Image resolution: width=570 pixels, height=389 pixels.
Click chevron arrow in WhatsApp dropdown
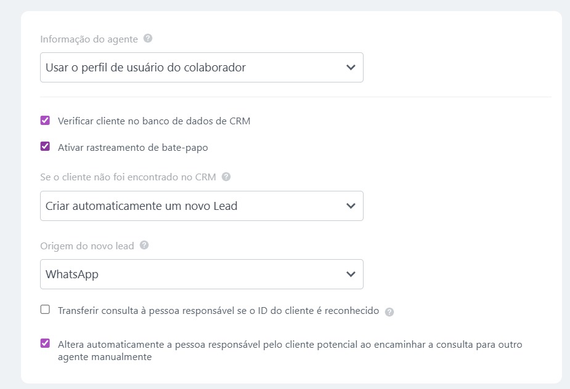point(351,274)
